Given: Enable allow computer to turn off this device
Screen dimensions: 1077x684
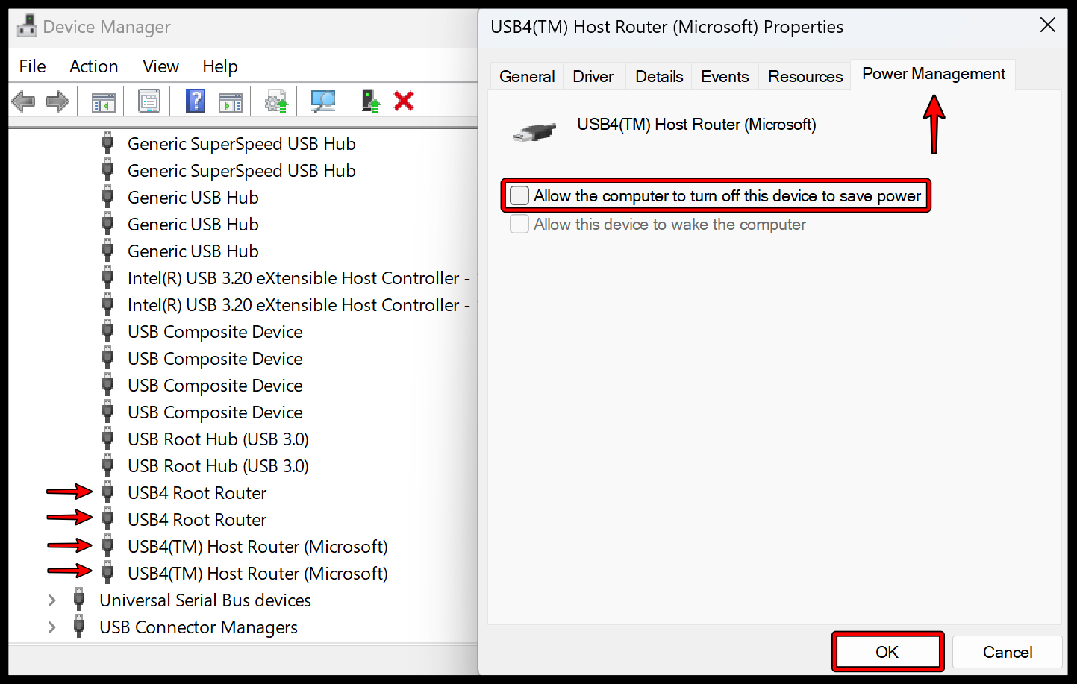Looking at the screenshot, I should pyautogui.click(x=519, y=195).
